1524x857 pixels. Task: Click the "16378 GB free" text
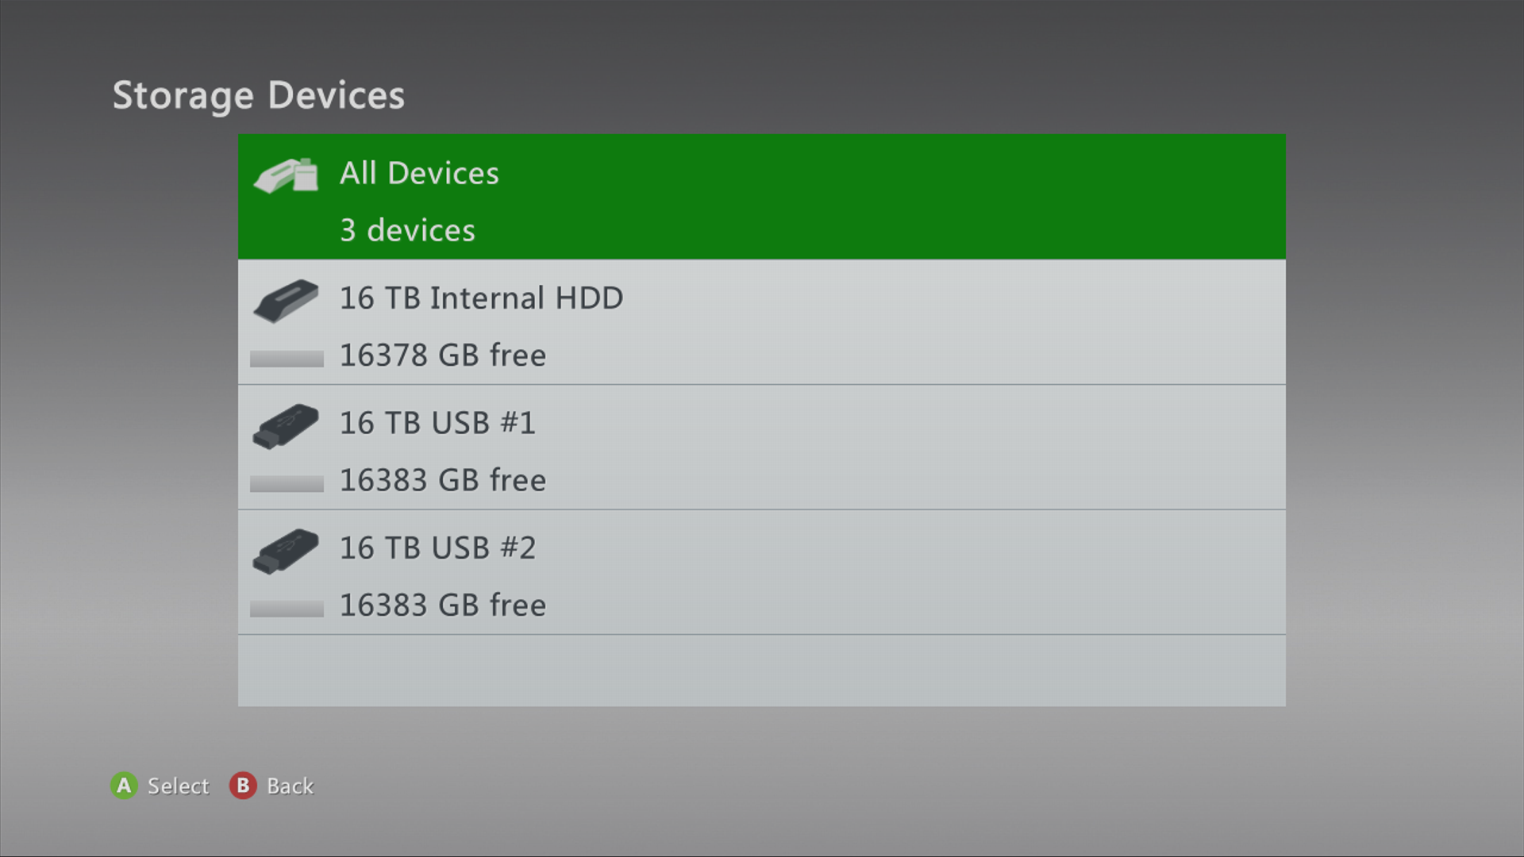[x=443, y=355]
